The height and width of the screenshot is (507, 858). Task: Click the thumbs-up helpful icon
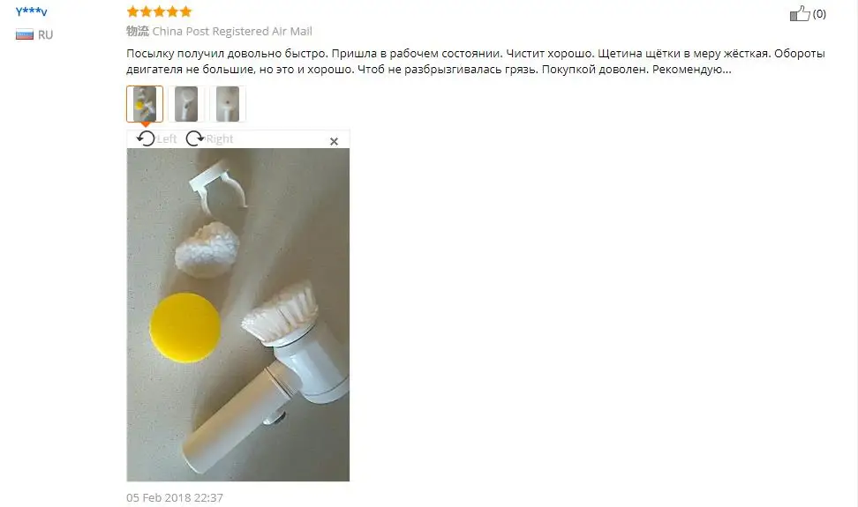click(800, 13)
